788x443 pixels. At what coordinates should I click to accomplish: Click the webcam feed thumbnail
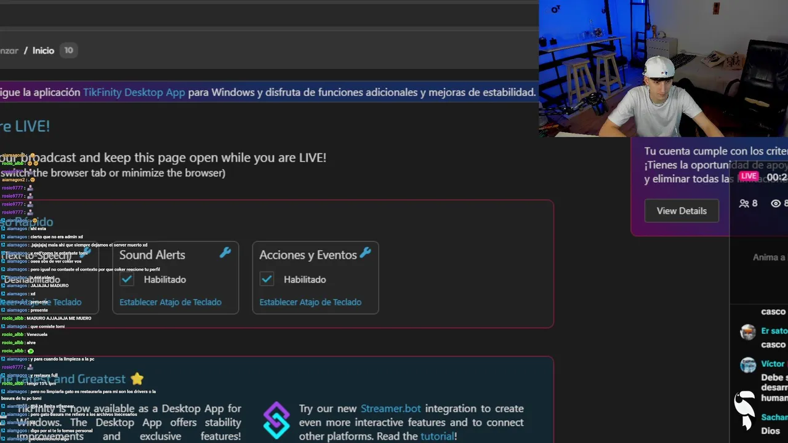pos(663,68)
